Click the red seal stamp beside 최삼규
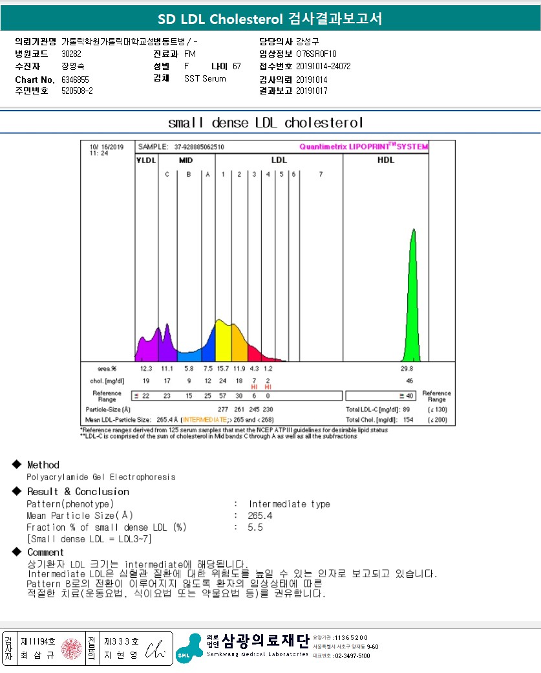The width and height of the screenshot is (541, 673). tap(72, 648)
